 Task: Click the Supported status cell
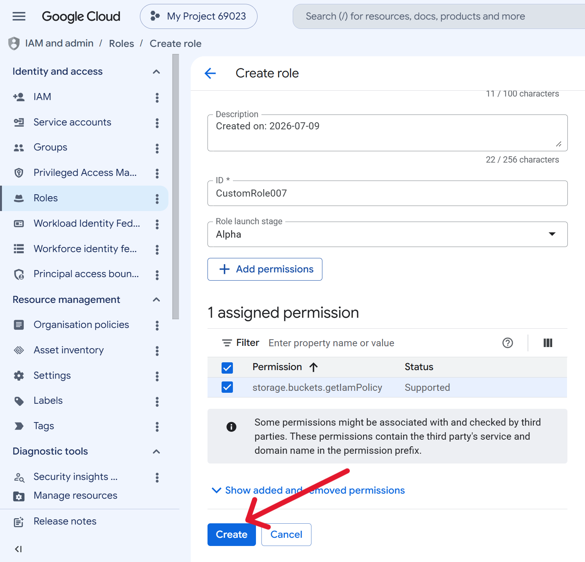pyautogui.click(x=427, y=387)
